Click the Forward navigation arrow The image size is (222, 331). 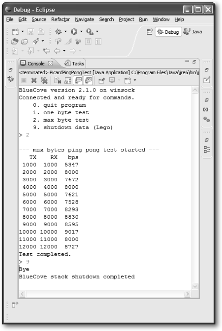coord(72,51)
